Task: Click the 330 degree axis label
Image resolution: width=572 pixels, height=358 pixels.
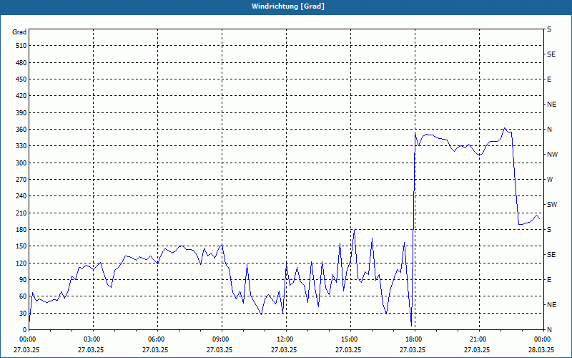Action: tap(21, 146)
